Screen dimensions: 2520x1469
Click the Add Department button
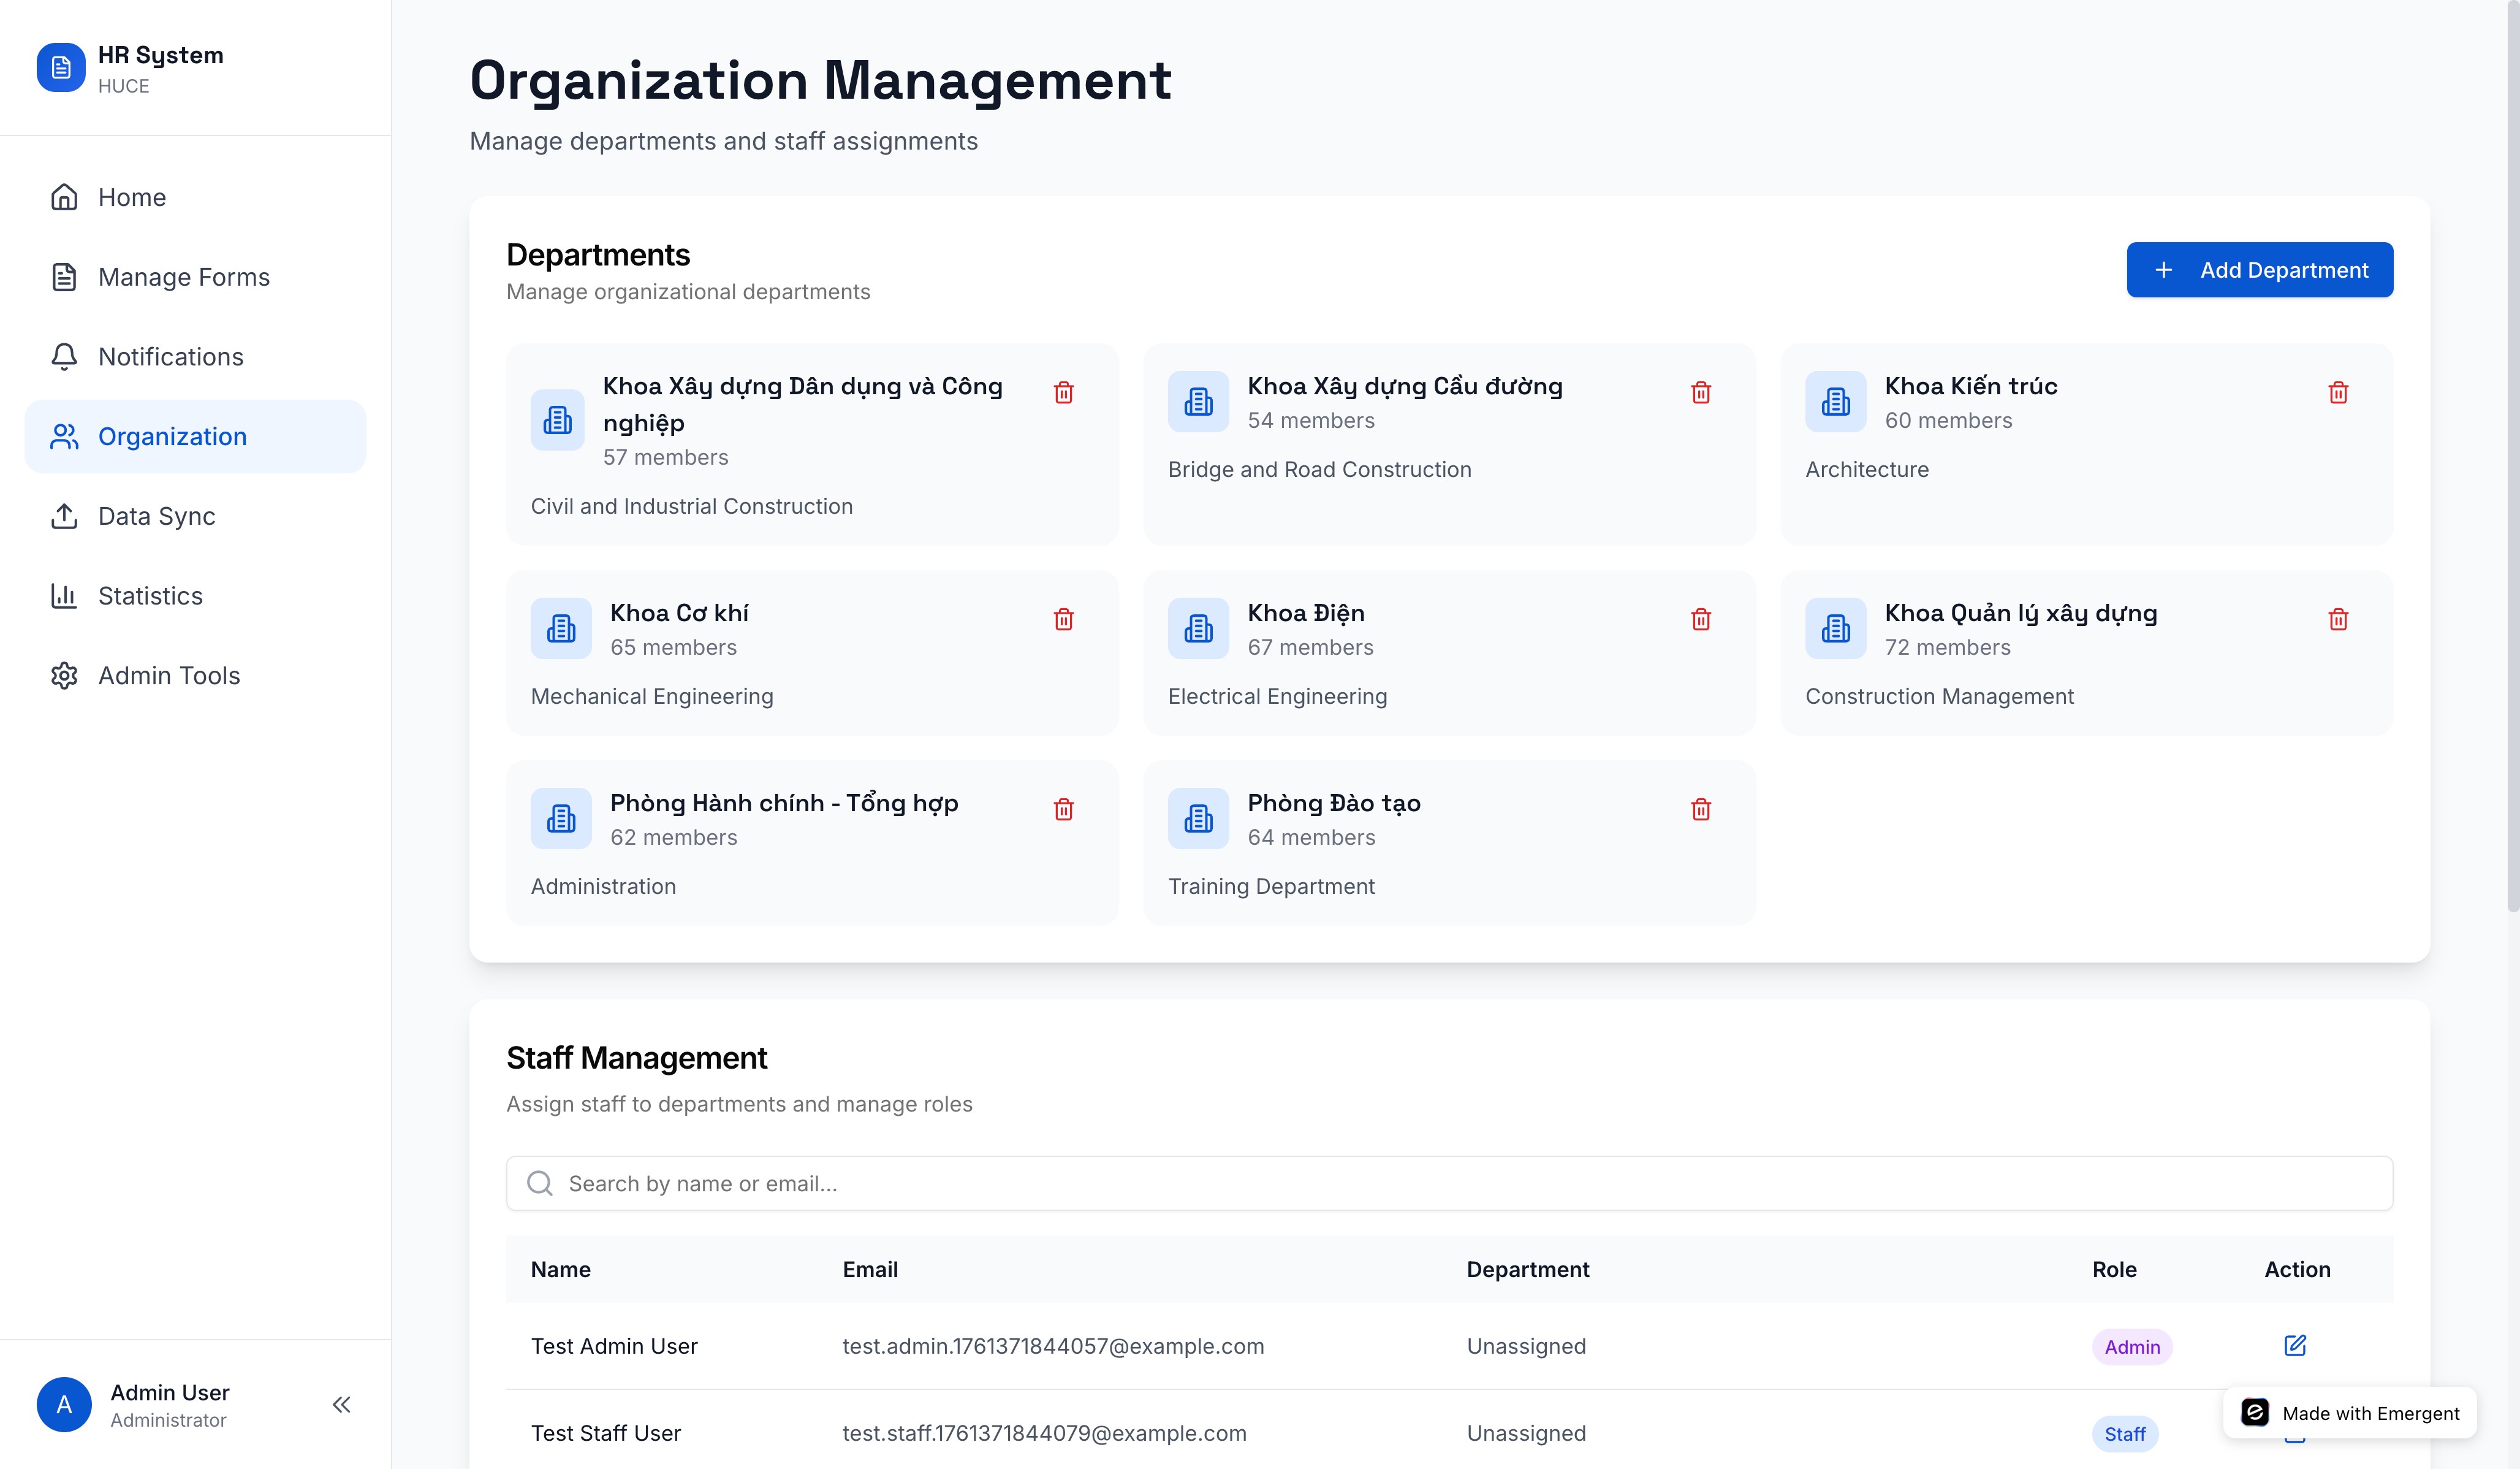(2259, 270)
